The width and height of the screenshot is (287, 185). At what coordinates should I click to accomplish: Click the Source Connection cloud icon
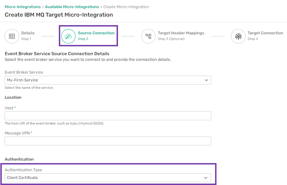[68, 36]
